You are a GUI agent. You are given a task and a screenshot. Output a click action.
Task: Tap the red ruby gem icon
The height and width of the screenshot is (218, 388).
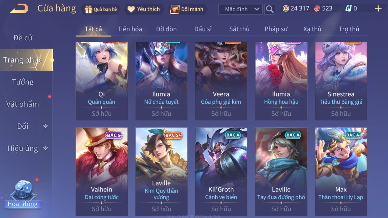pos(317,9)
